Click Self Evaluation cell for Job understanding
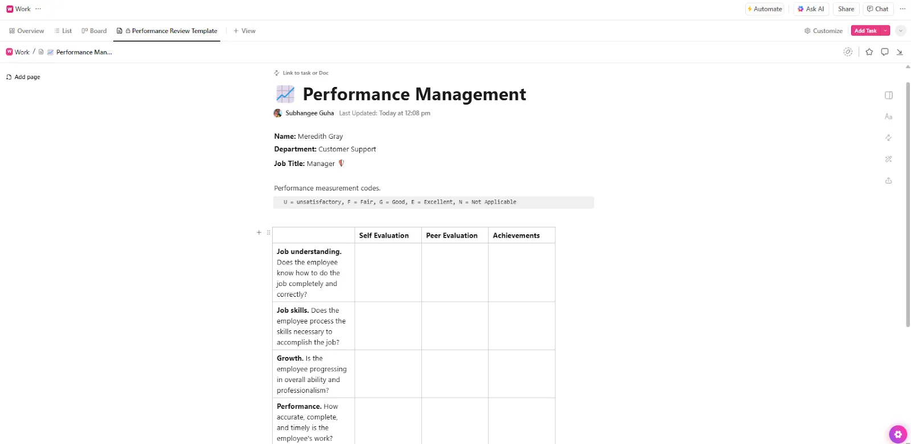Image resolution: width=911 pixels, height=444 pixels. 388,273
